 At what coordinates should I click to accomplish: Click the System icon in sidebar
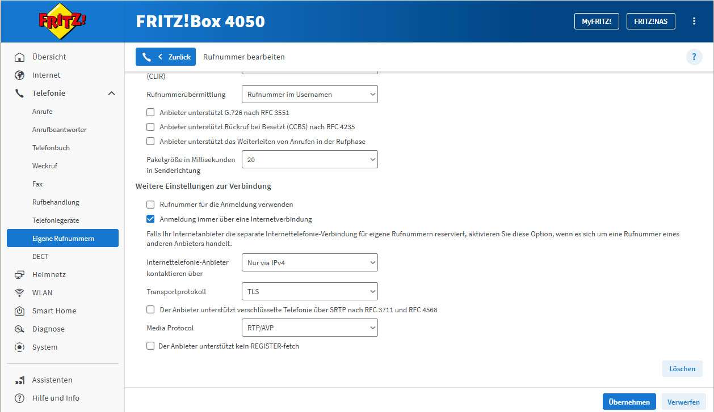[x=19, y=347]
